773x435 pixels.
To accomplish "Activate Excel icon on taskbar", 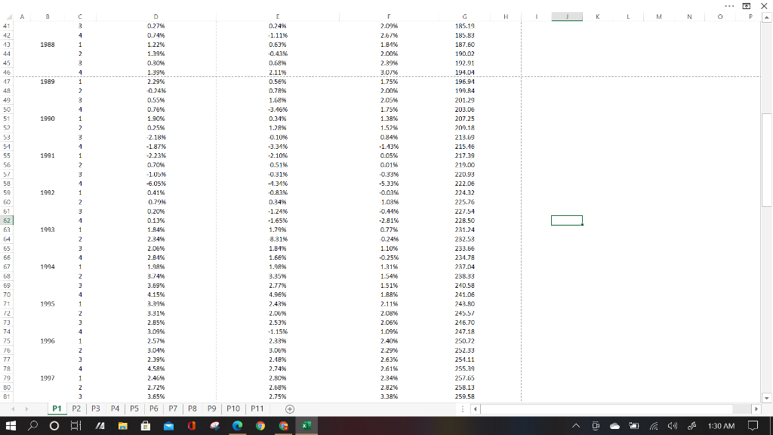I will click(x=306, y=426).
